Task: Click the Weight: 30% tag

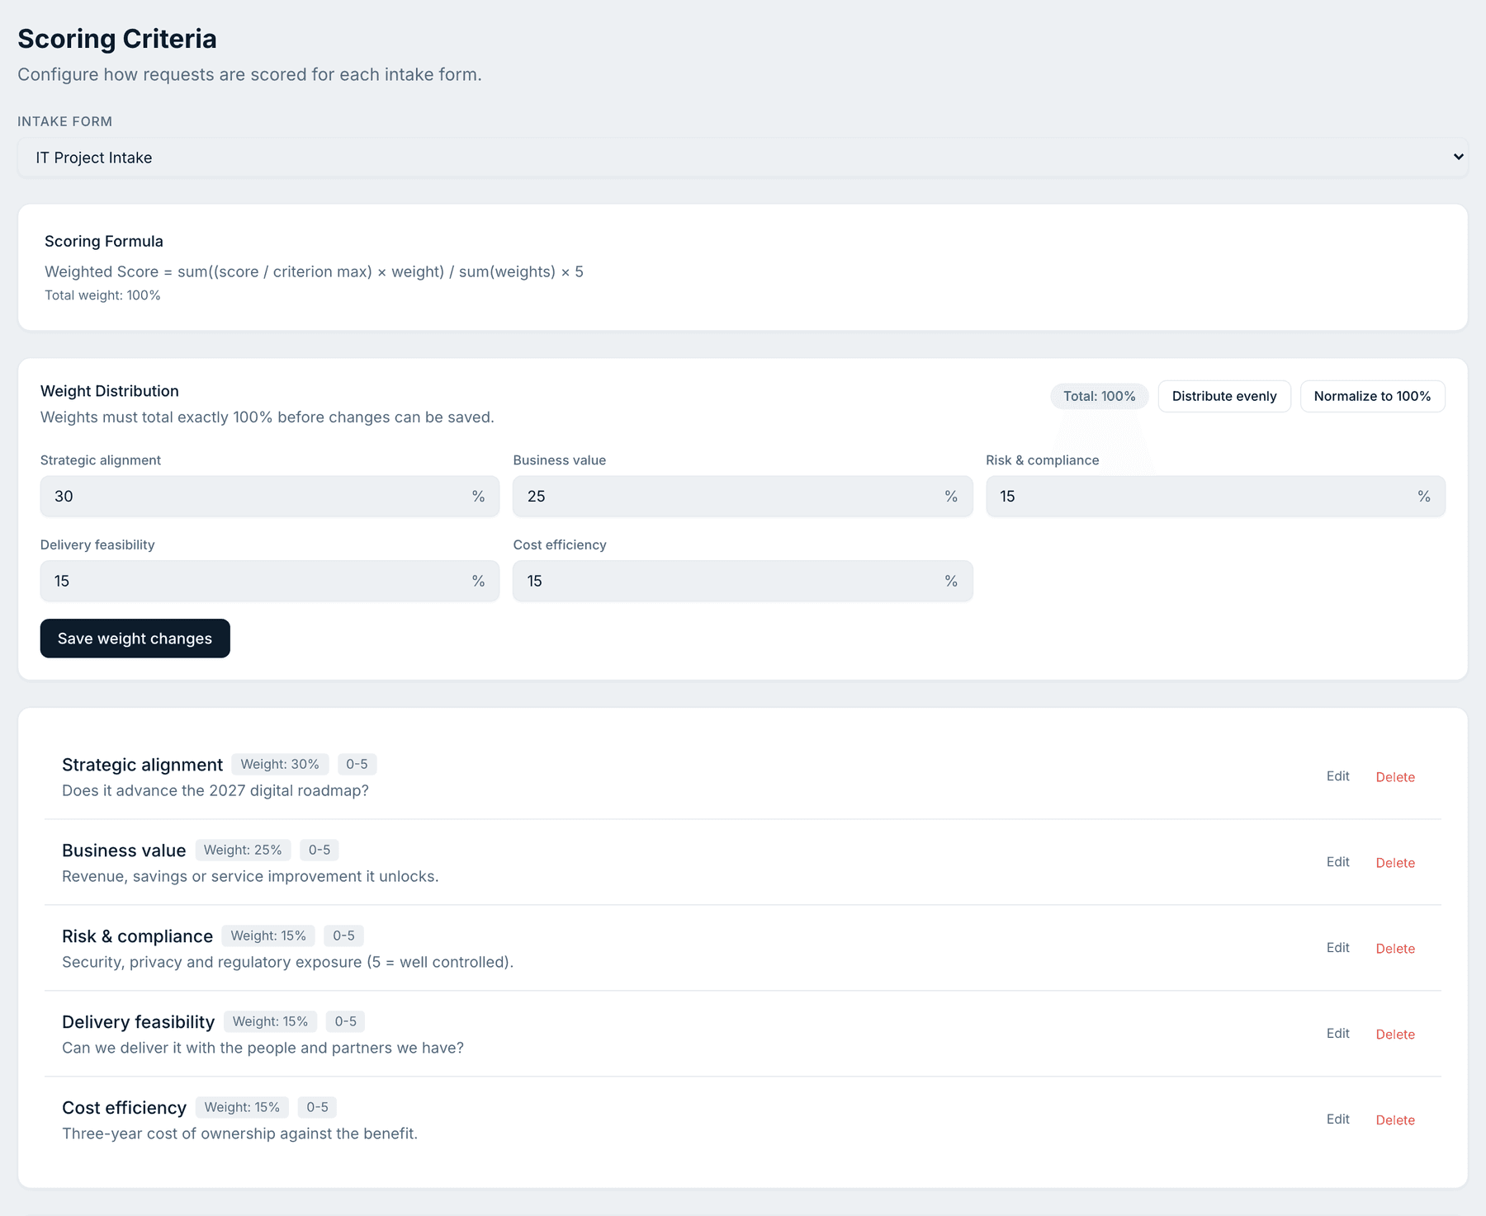Action: click(280, 764)
